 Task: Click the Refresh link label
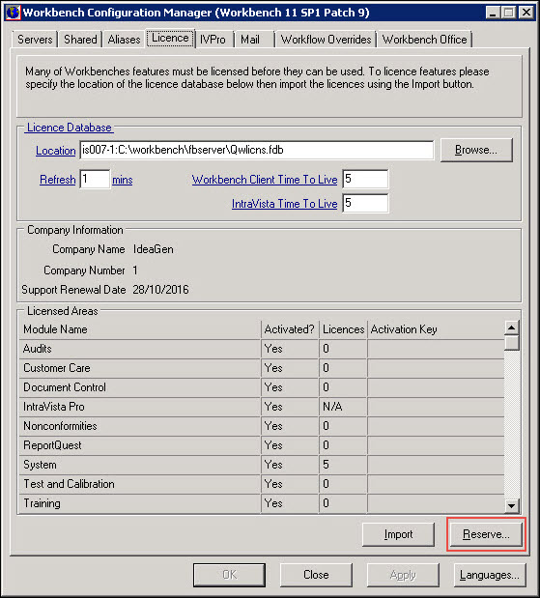tap(58, 180)
